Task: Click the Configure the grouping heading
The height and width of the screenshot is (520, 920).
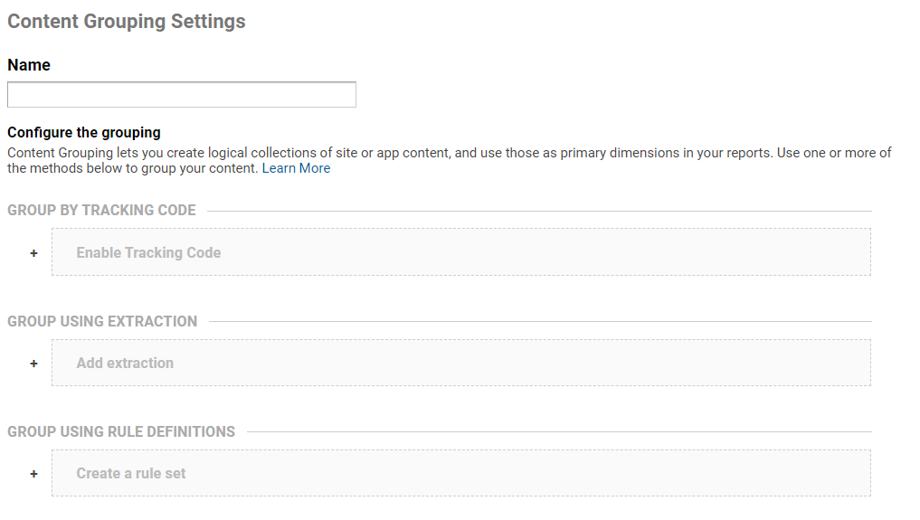Action: click(x=84, y=132)
